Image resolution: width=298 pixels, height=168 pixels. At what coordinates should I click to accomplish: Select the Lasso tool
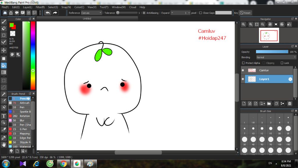tap(3, 87)
